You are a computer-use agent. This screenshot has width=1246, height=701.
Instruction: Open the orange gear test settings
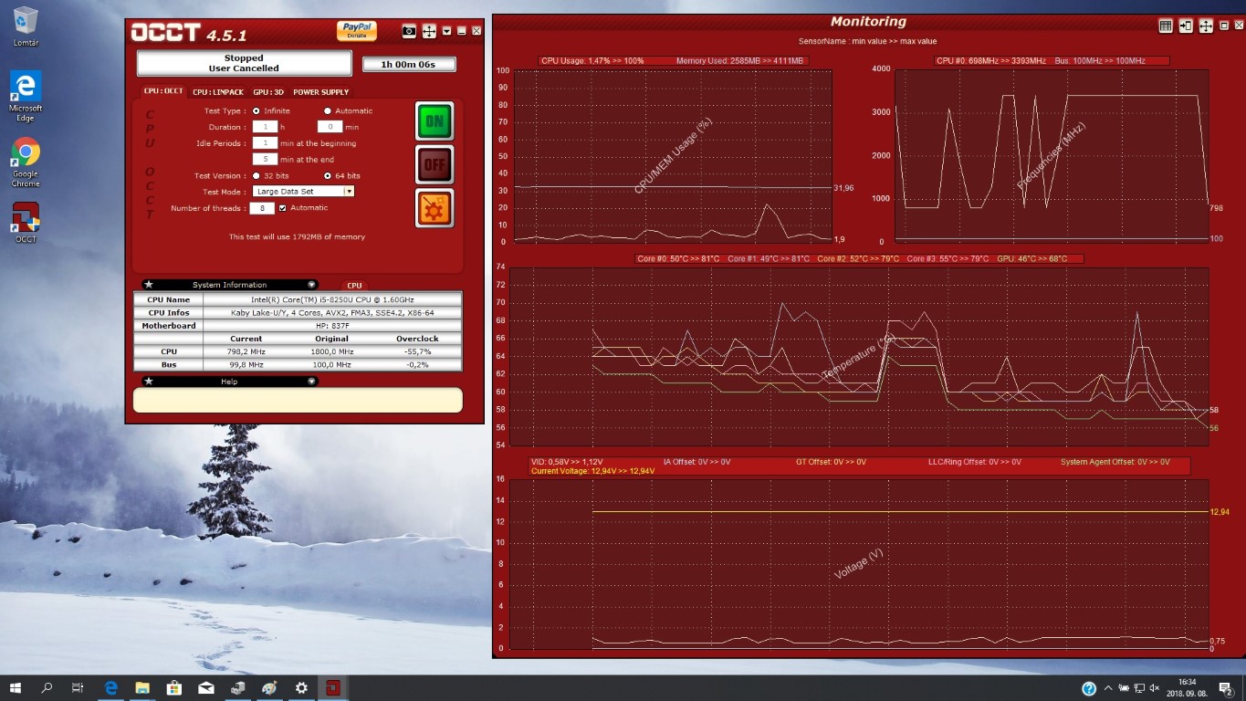[435, 208]
